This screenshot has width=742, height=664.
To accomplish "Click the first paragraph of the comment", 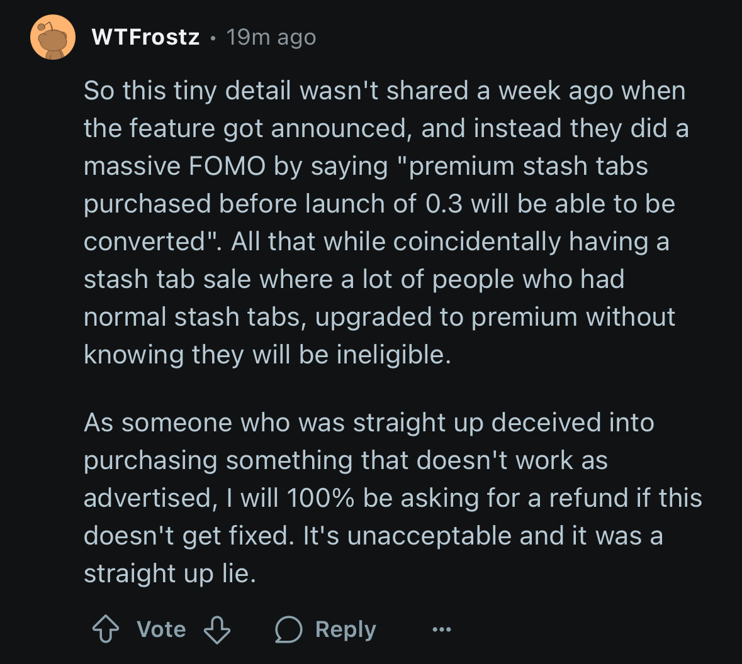I will [x=386, y=223].
